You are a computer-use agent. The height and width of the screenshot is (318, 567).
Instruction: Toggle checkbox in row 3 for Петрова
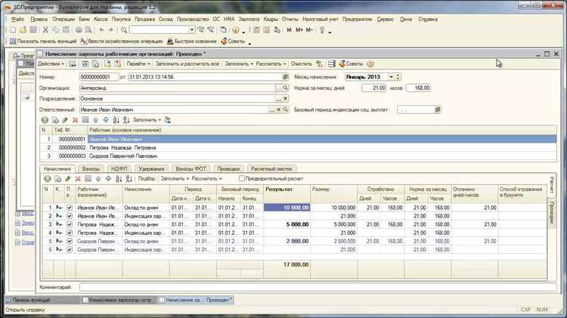70,224
